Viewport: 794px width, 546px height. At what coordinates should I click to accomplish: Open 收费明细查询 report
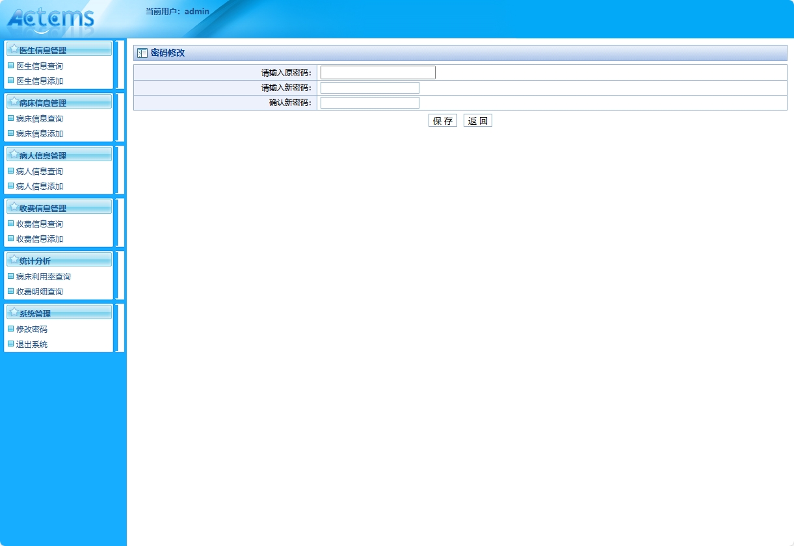pyautogui.click(x=40, y=292)
